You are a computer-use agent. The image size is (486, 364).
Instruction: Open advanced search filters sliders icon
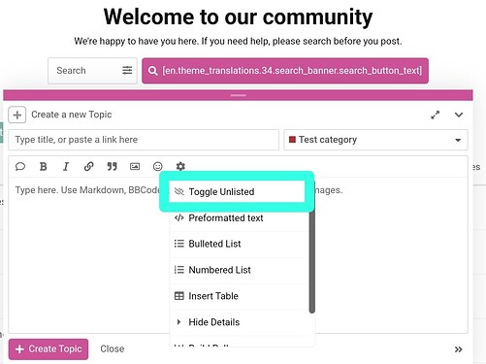[x=127, y=70]
